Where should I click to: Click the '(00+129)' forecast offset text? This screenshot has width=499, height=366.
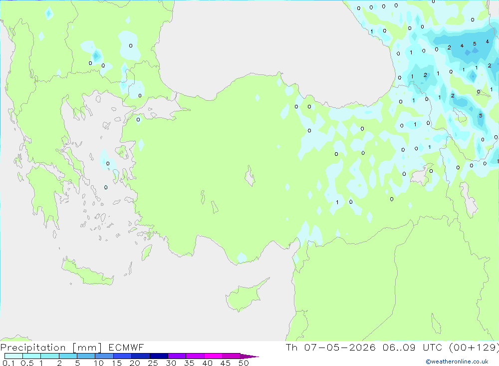pyautogui.click(x=474, y=347)
